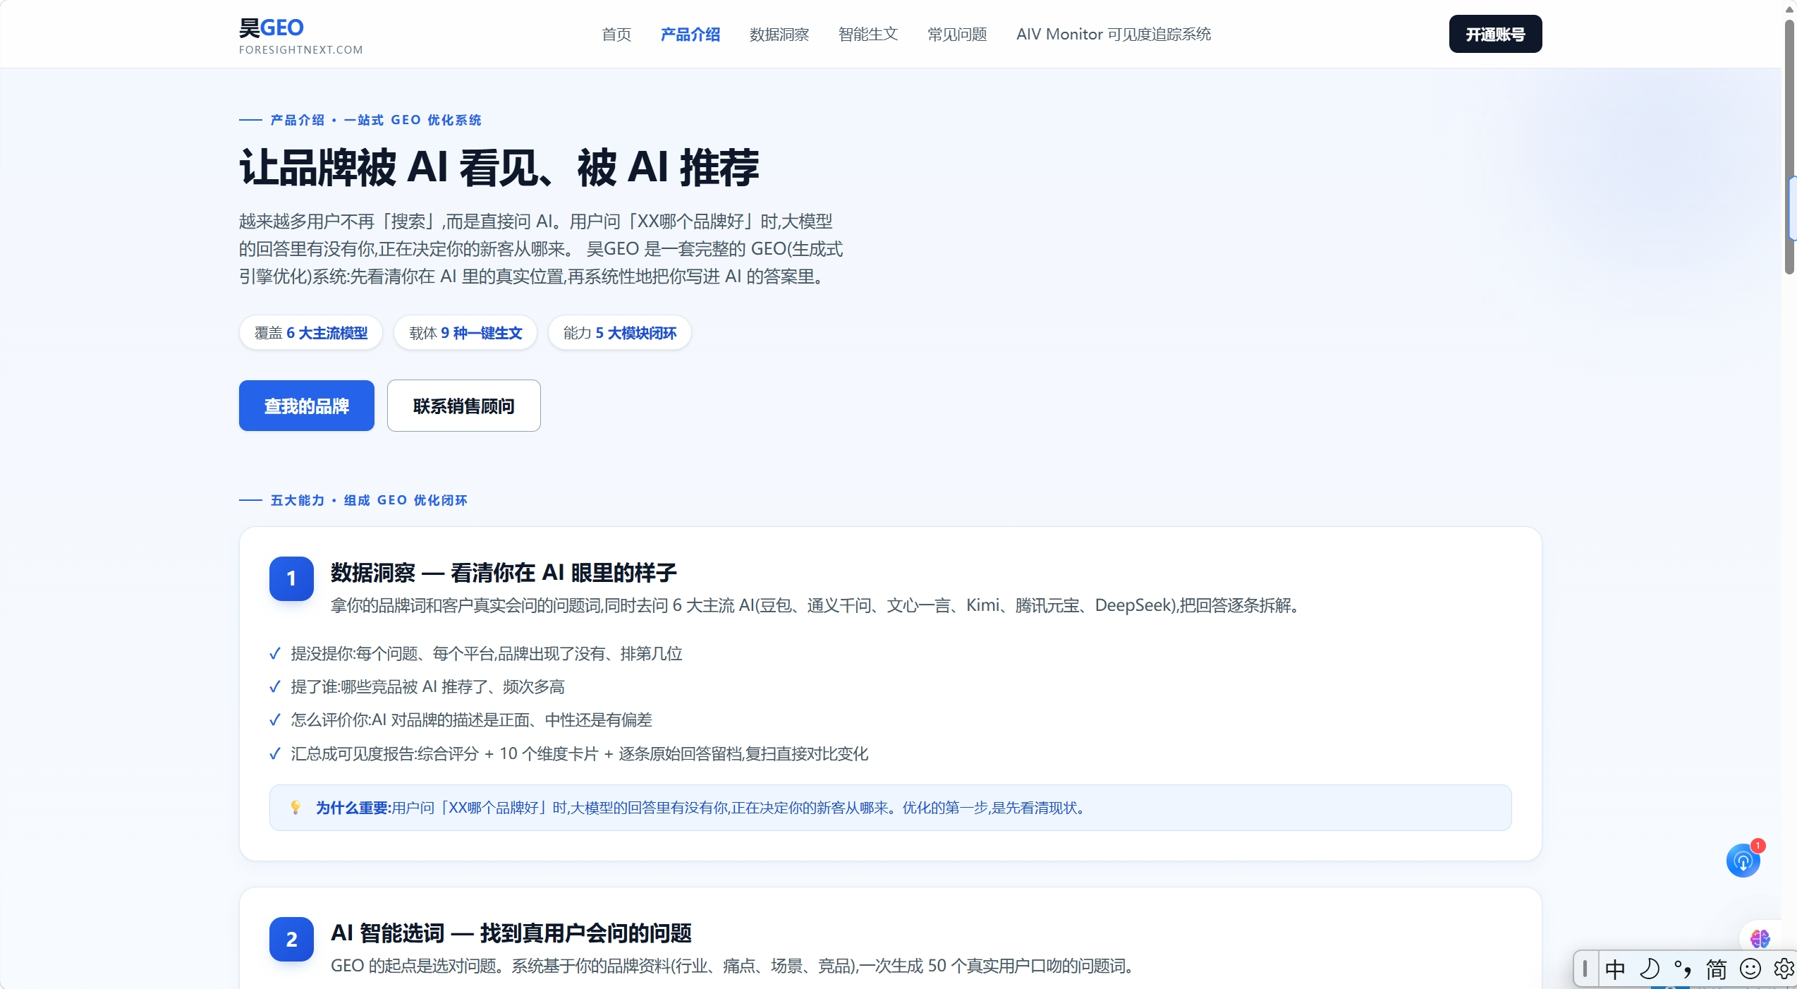The image size is (1797, 989).
Task: Click the 覆盖 6 大主流模型 pill
Action: [x=311, y=332]
